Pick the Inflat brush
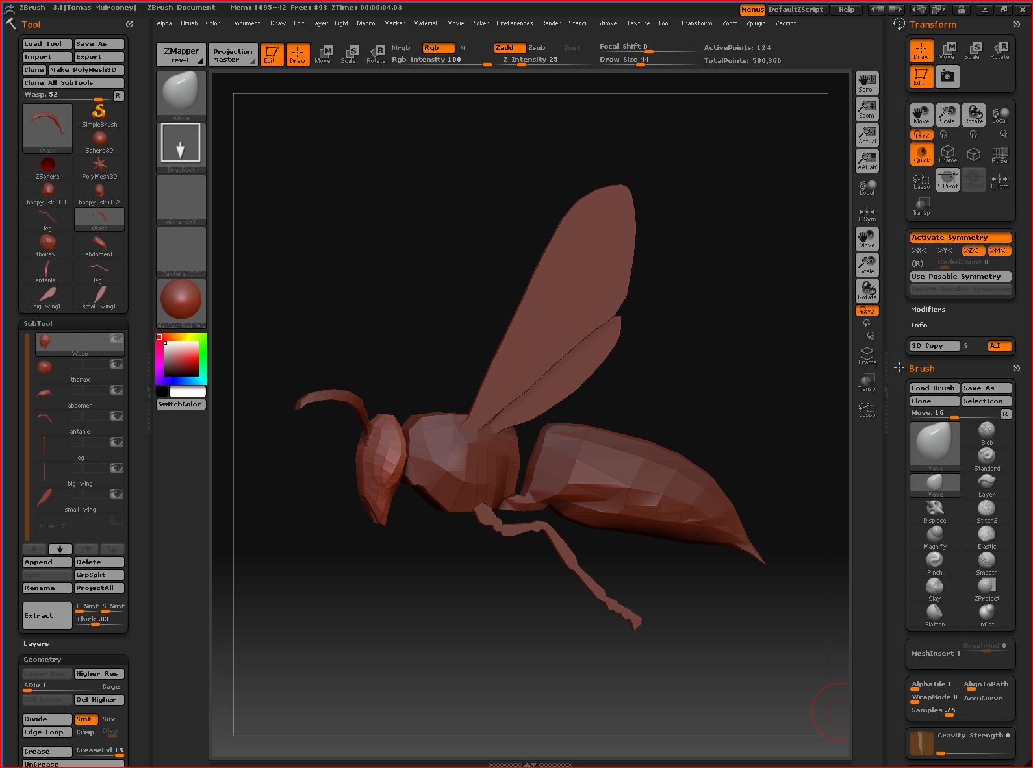This screenshot has height=768, width=1033. [986, 612]
